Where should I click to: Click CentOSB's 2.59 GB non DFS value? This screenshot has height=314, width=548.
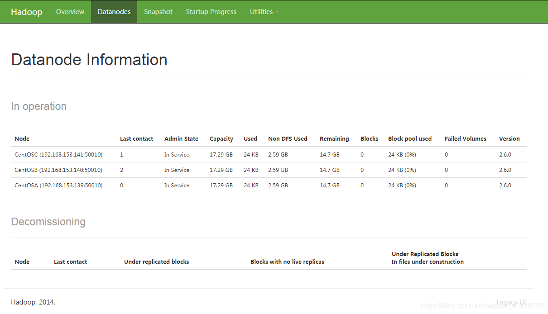(x=278, y=170)
